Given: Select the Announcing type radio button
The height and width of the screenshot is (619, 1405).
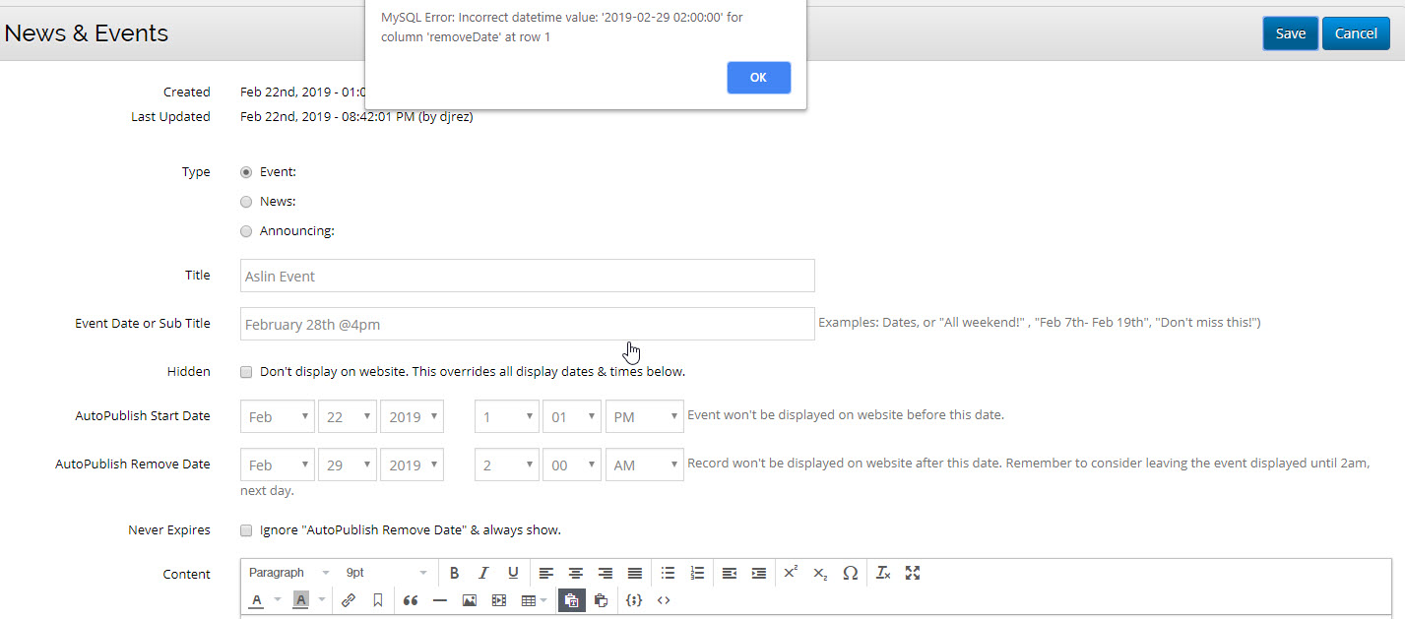Looking at the screenshot, I should tap(246, 231).
